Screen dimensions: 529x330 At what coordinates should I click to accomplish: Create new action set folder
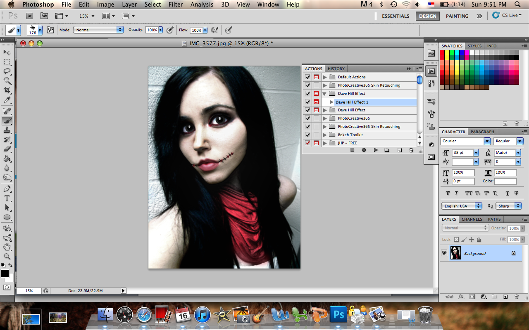(387, 150)
